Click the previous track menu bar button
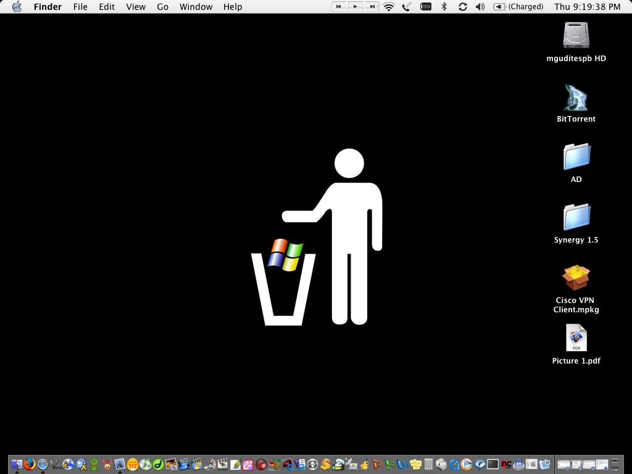The height and width of the screenshot is (474, 632). pos(339,6)
